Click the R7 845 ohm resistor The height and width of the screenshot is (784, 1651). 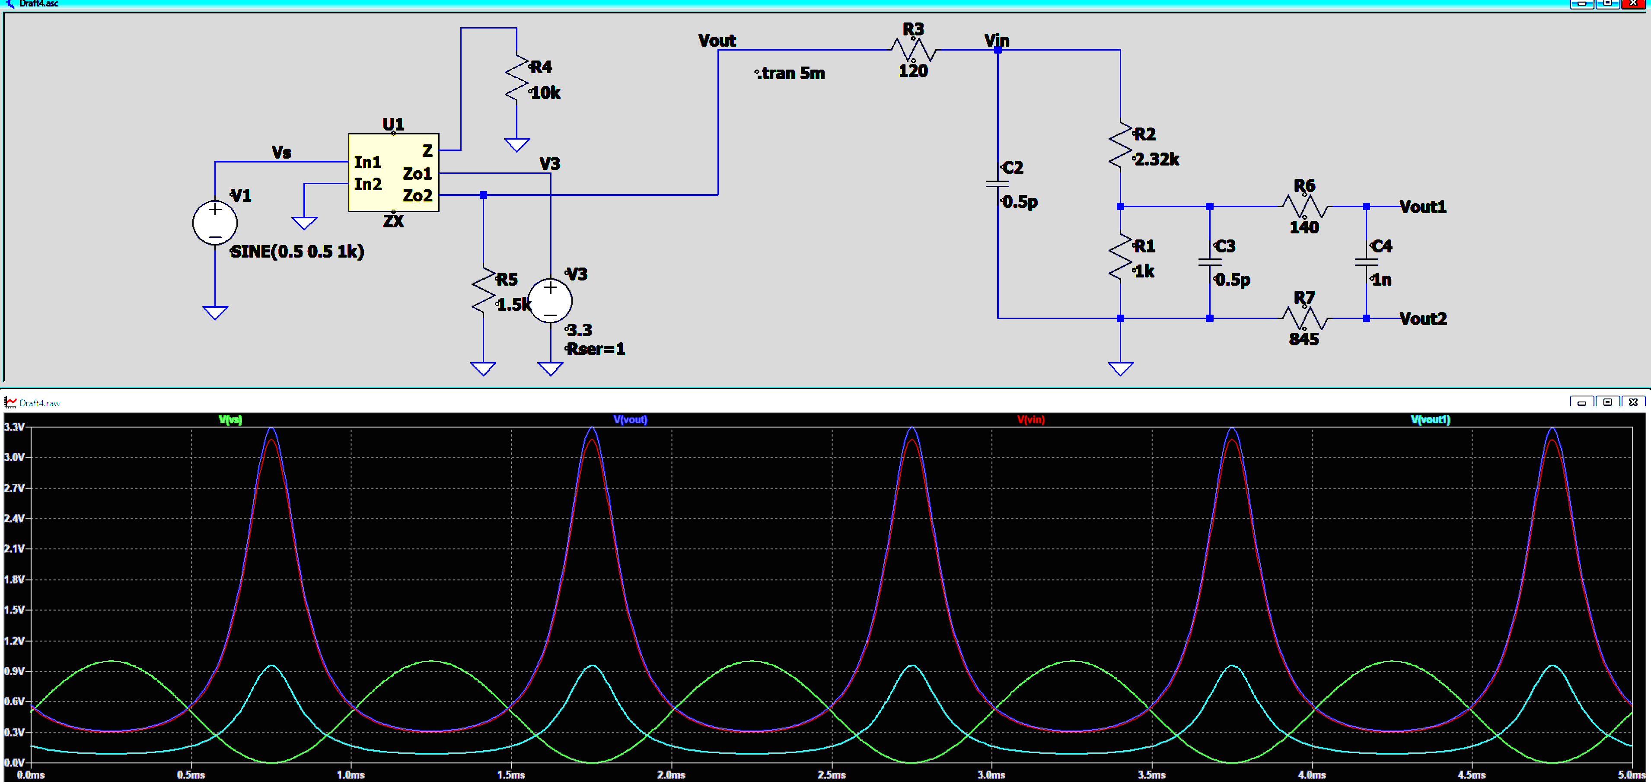(1304, 318)
